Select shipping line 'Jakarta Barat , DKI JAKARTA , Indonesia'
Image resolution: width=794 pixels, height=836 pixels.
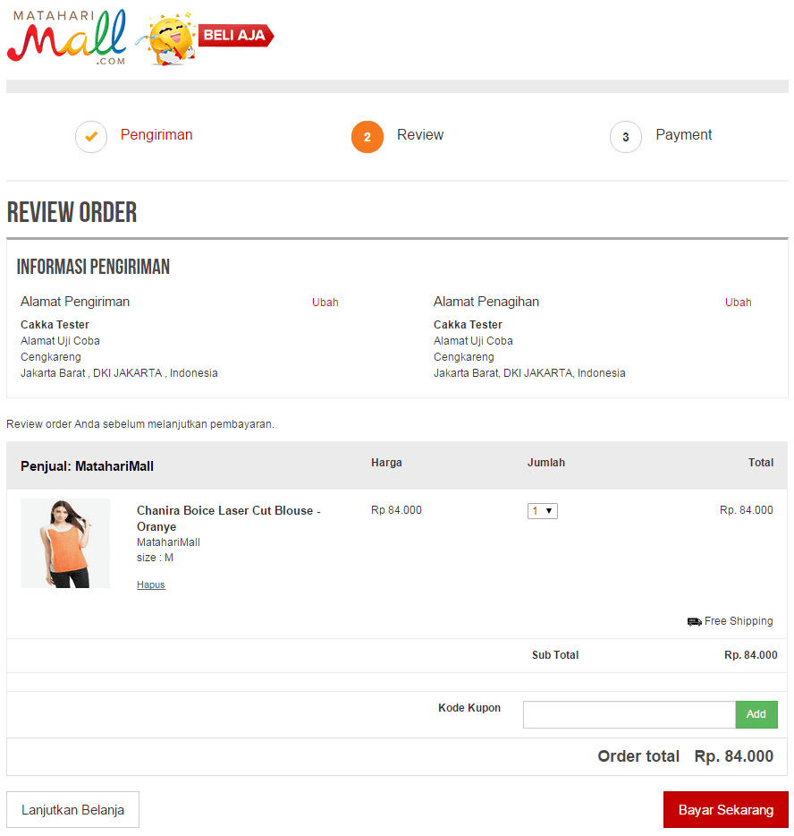tap(119, 373)
